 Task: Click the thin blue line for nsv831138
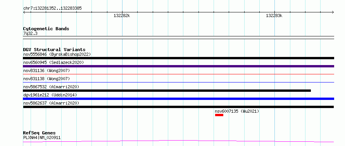[x=178, y=82]
